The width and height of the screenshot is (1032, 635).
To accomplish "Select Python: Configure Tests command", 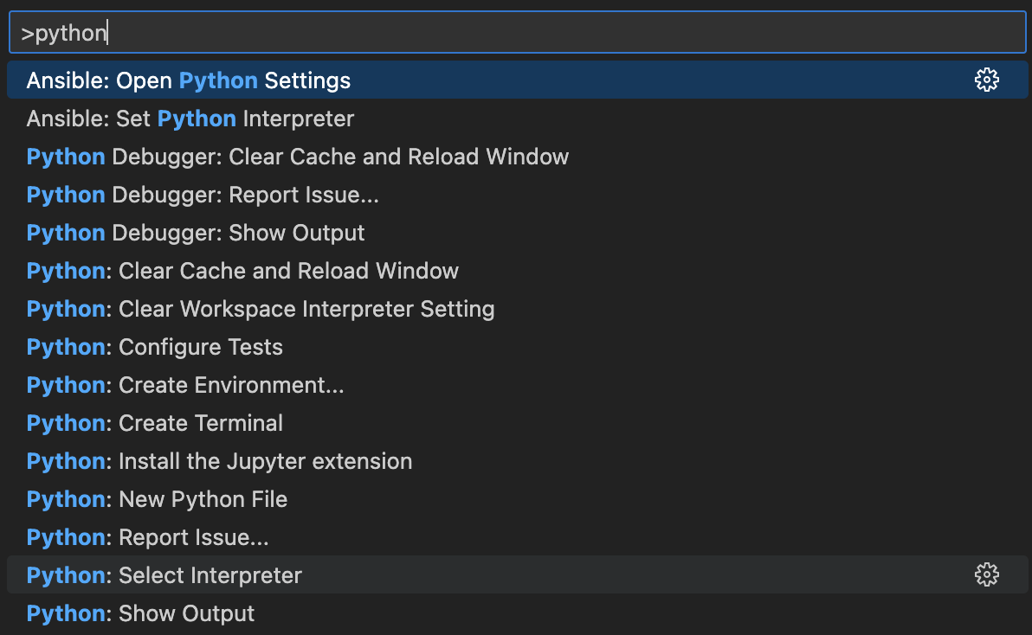I will tap(155, 347).
